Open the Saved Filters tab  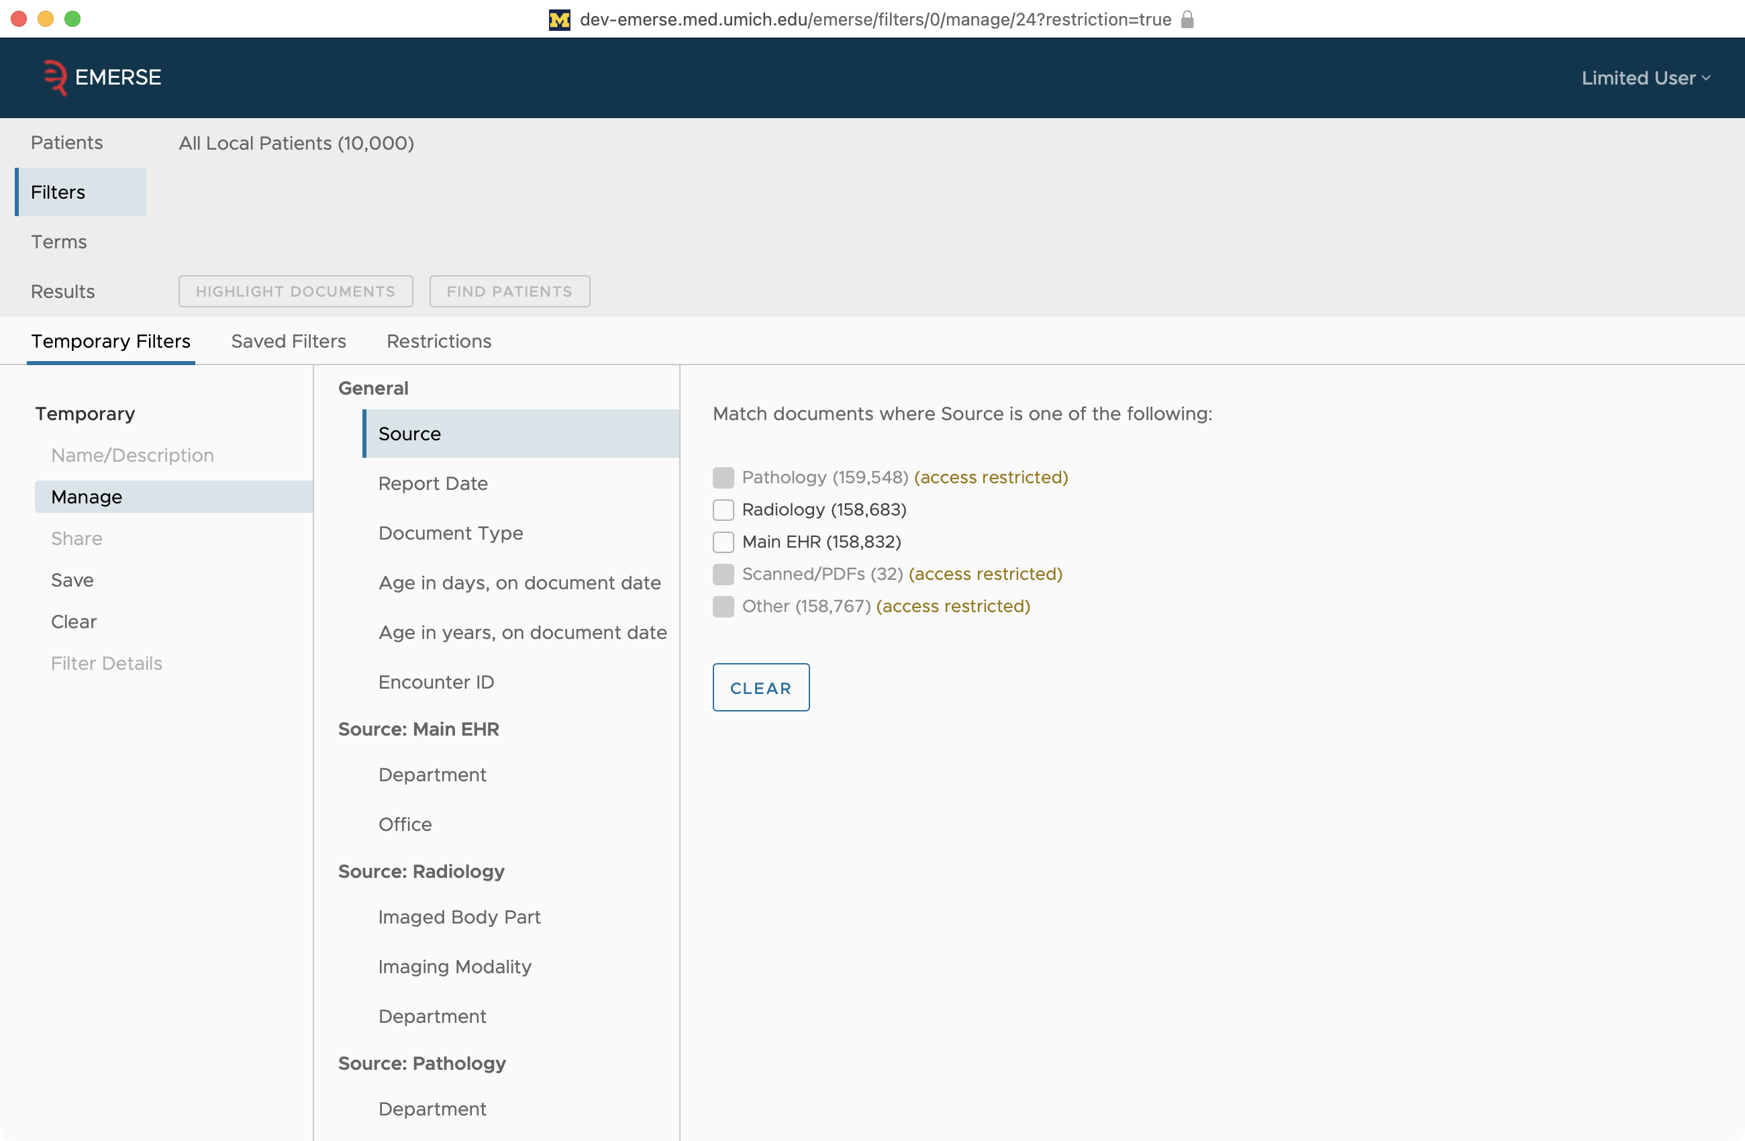pyautogui.click(x=288, y=341)
